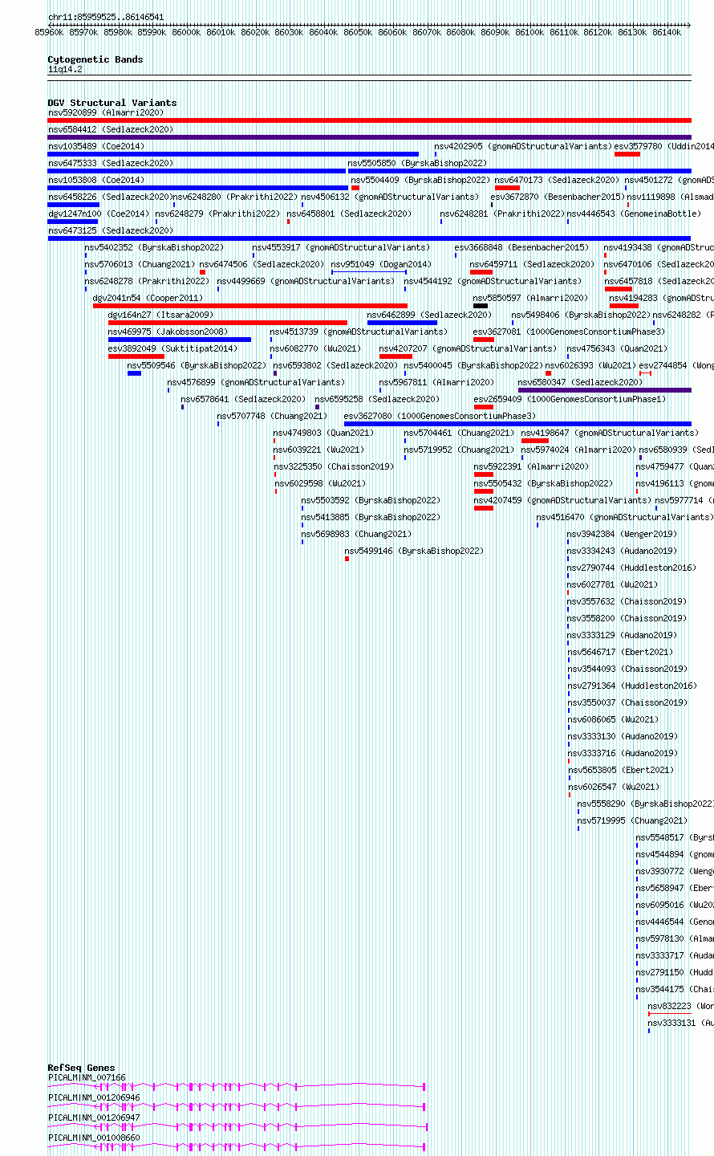Open nsv4202905 (gnomADStructuralVariants) label
This screenshot has width=714, height=1156.
[523, 146]
